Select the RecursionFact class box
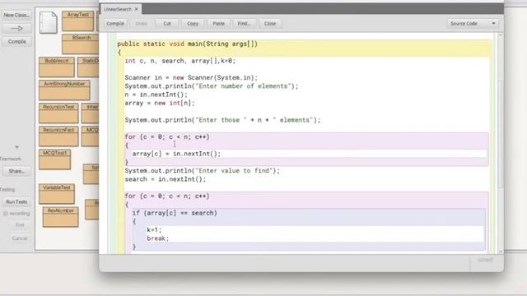 pyautogui.click(x=58, y=136)
